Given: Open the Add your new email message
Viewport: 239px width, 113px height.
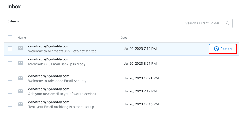Looking at the screenshot, I should [62, 94].
